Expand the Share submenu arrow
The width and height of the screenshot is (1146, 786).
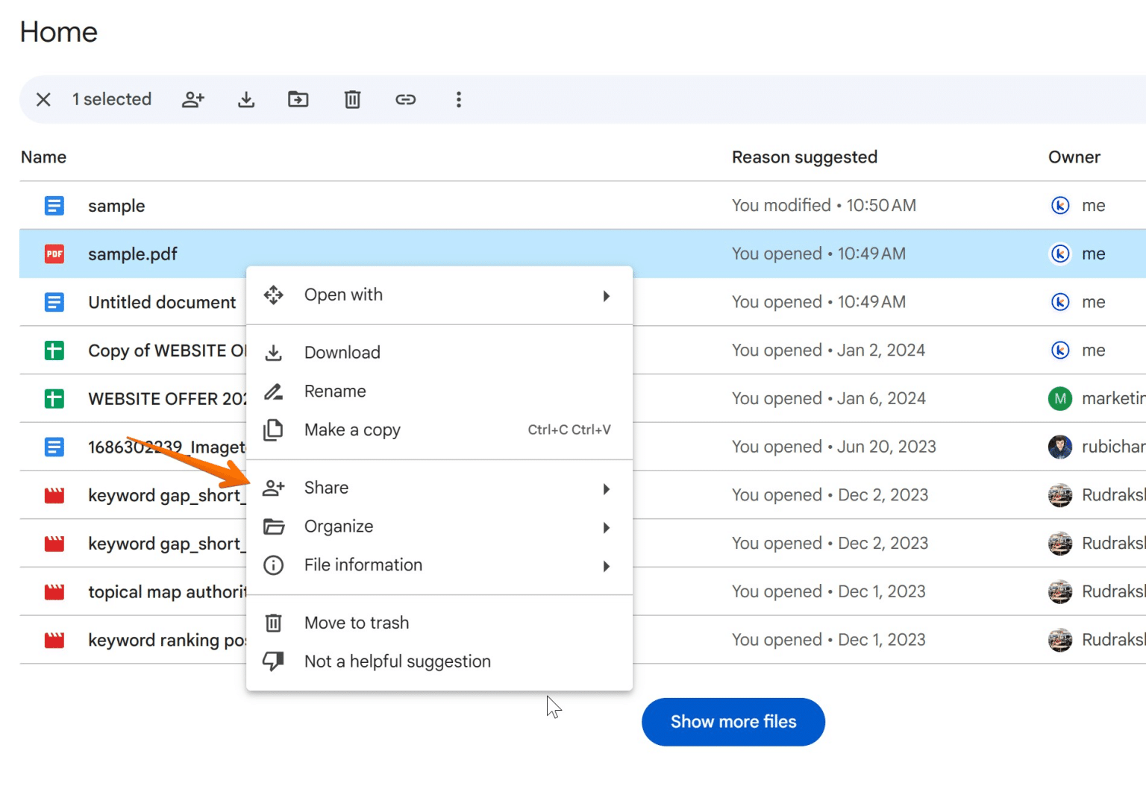(x=606, y=488)
